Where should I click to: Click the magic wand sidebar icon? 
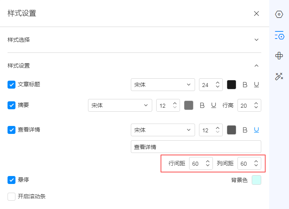pos(279,76)
